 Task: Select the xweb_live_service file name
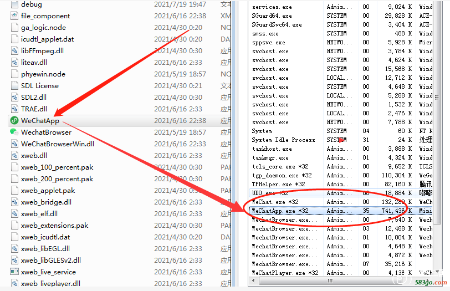[49, 272]
